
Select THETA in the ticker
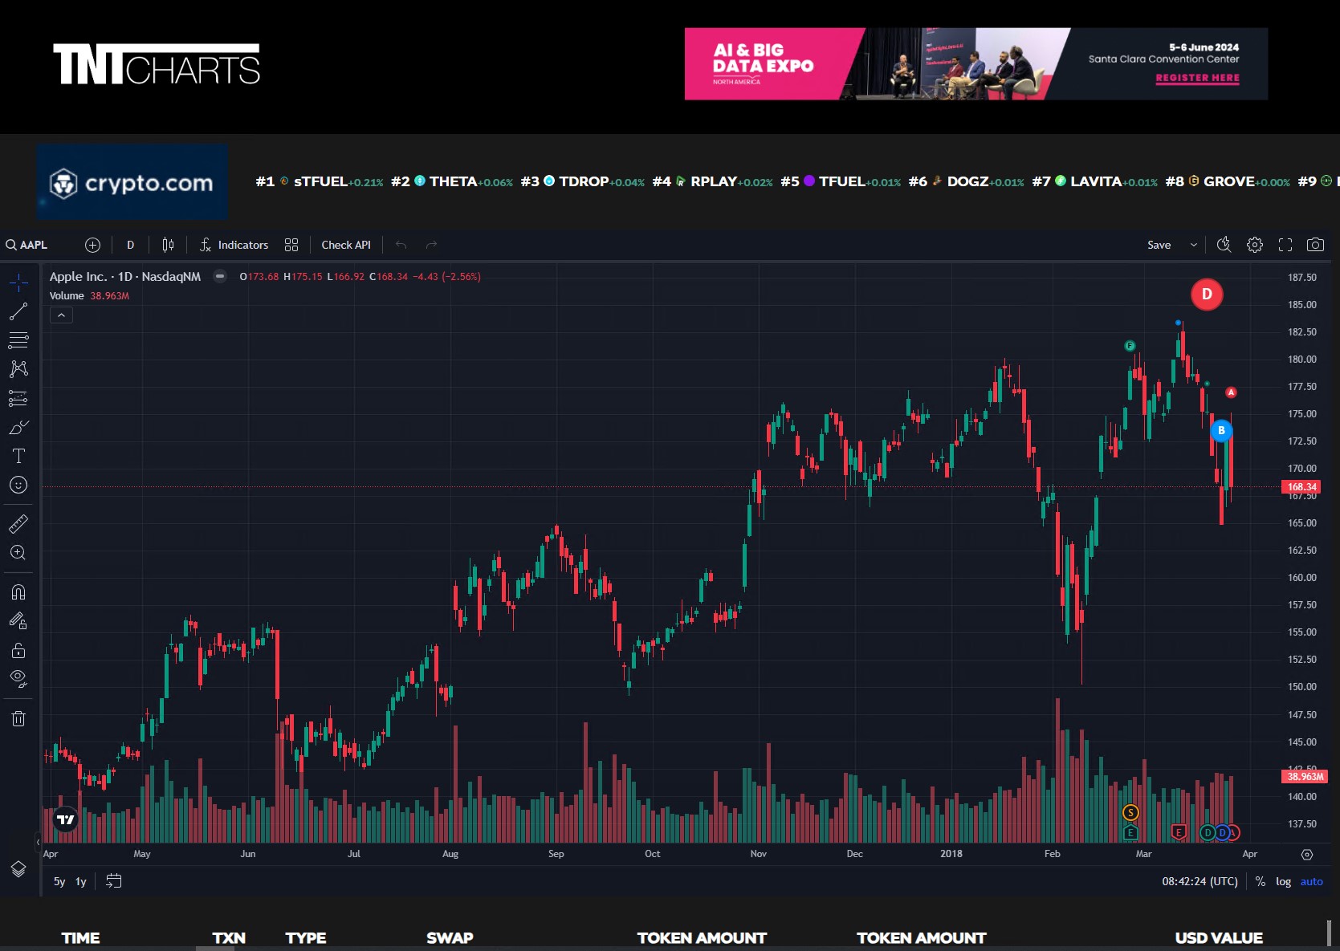(452, 181)
